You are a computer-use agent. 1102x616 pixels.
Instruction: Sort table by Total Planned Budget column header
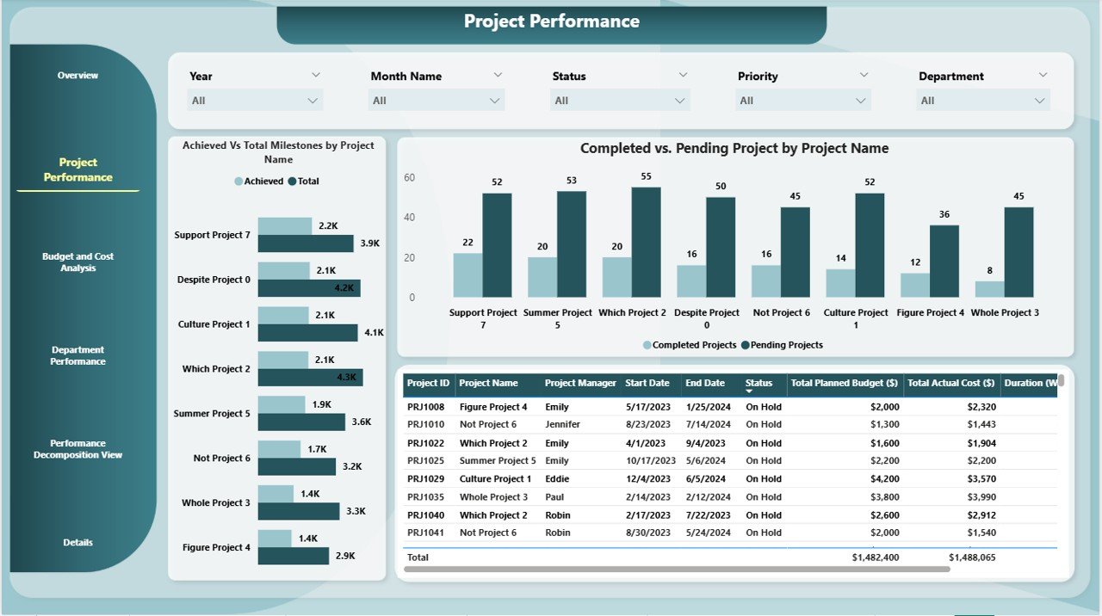(844, 383)
